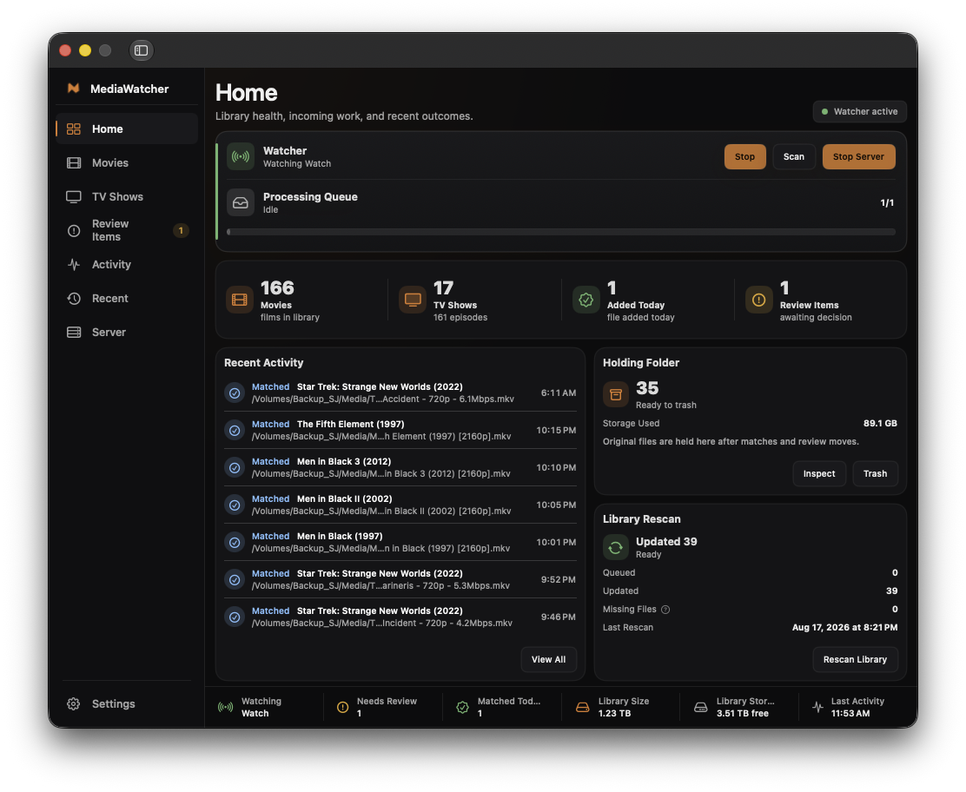Click the Processing Queue tray icon
Screen dimensions: 966x792
[x=241, y=202]
